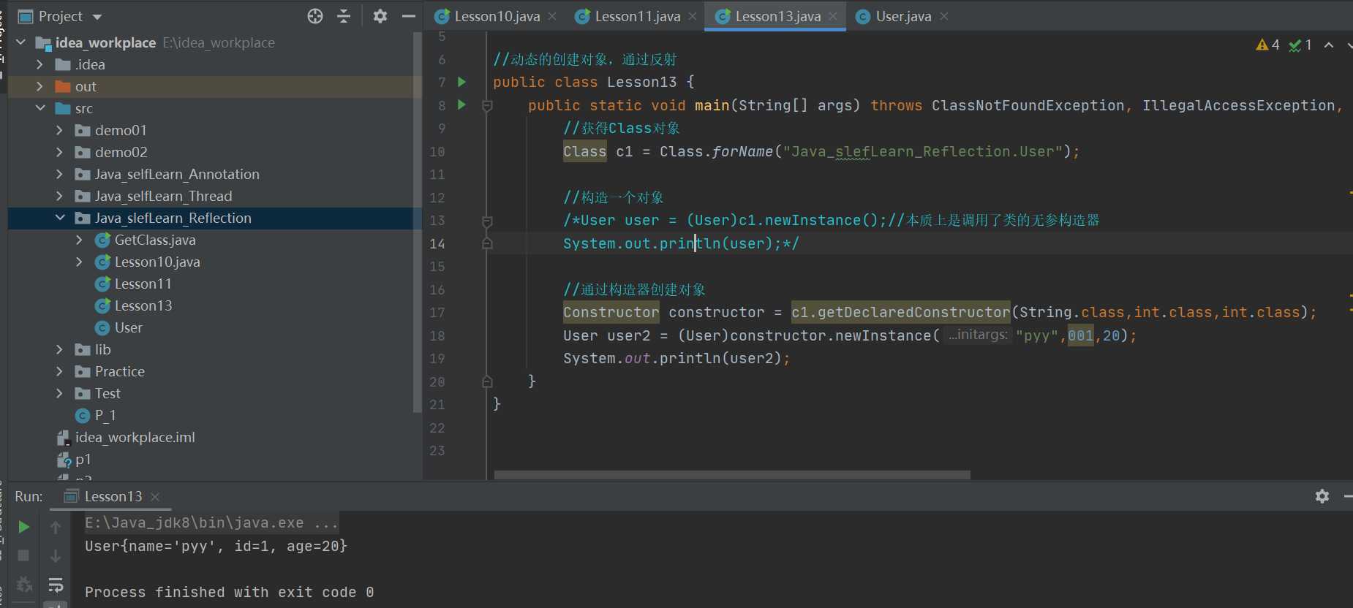Close the Lesson10.java tab
This screenshot has height=608, width=1353.
(552, 16)
